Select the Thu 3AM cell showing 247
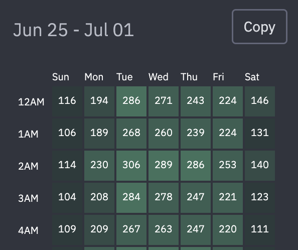Image resolution: width=298 pixels, height=250 pixels. coord(196,198)
